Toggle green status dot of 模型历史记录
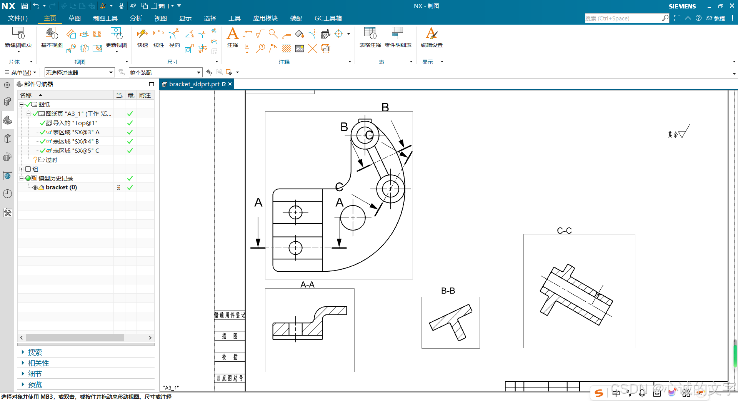This screenshot has height=401, width=738. click(28, 178)
